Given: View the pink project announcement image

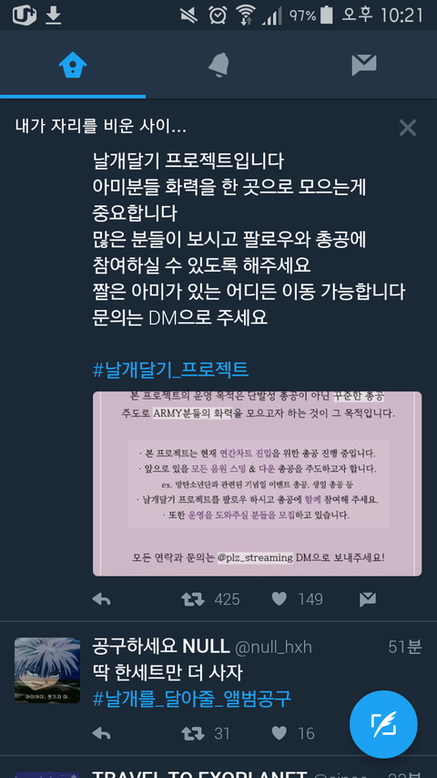Looking at the screenshot, I should pyautogui.click(x=257, y=483).
